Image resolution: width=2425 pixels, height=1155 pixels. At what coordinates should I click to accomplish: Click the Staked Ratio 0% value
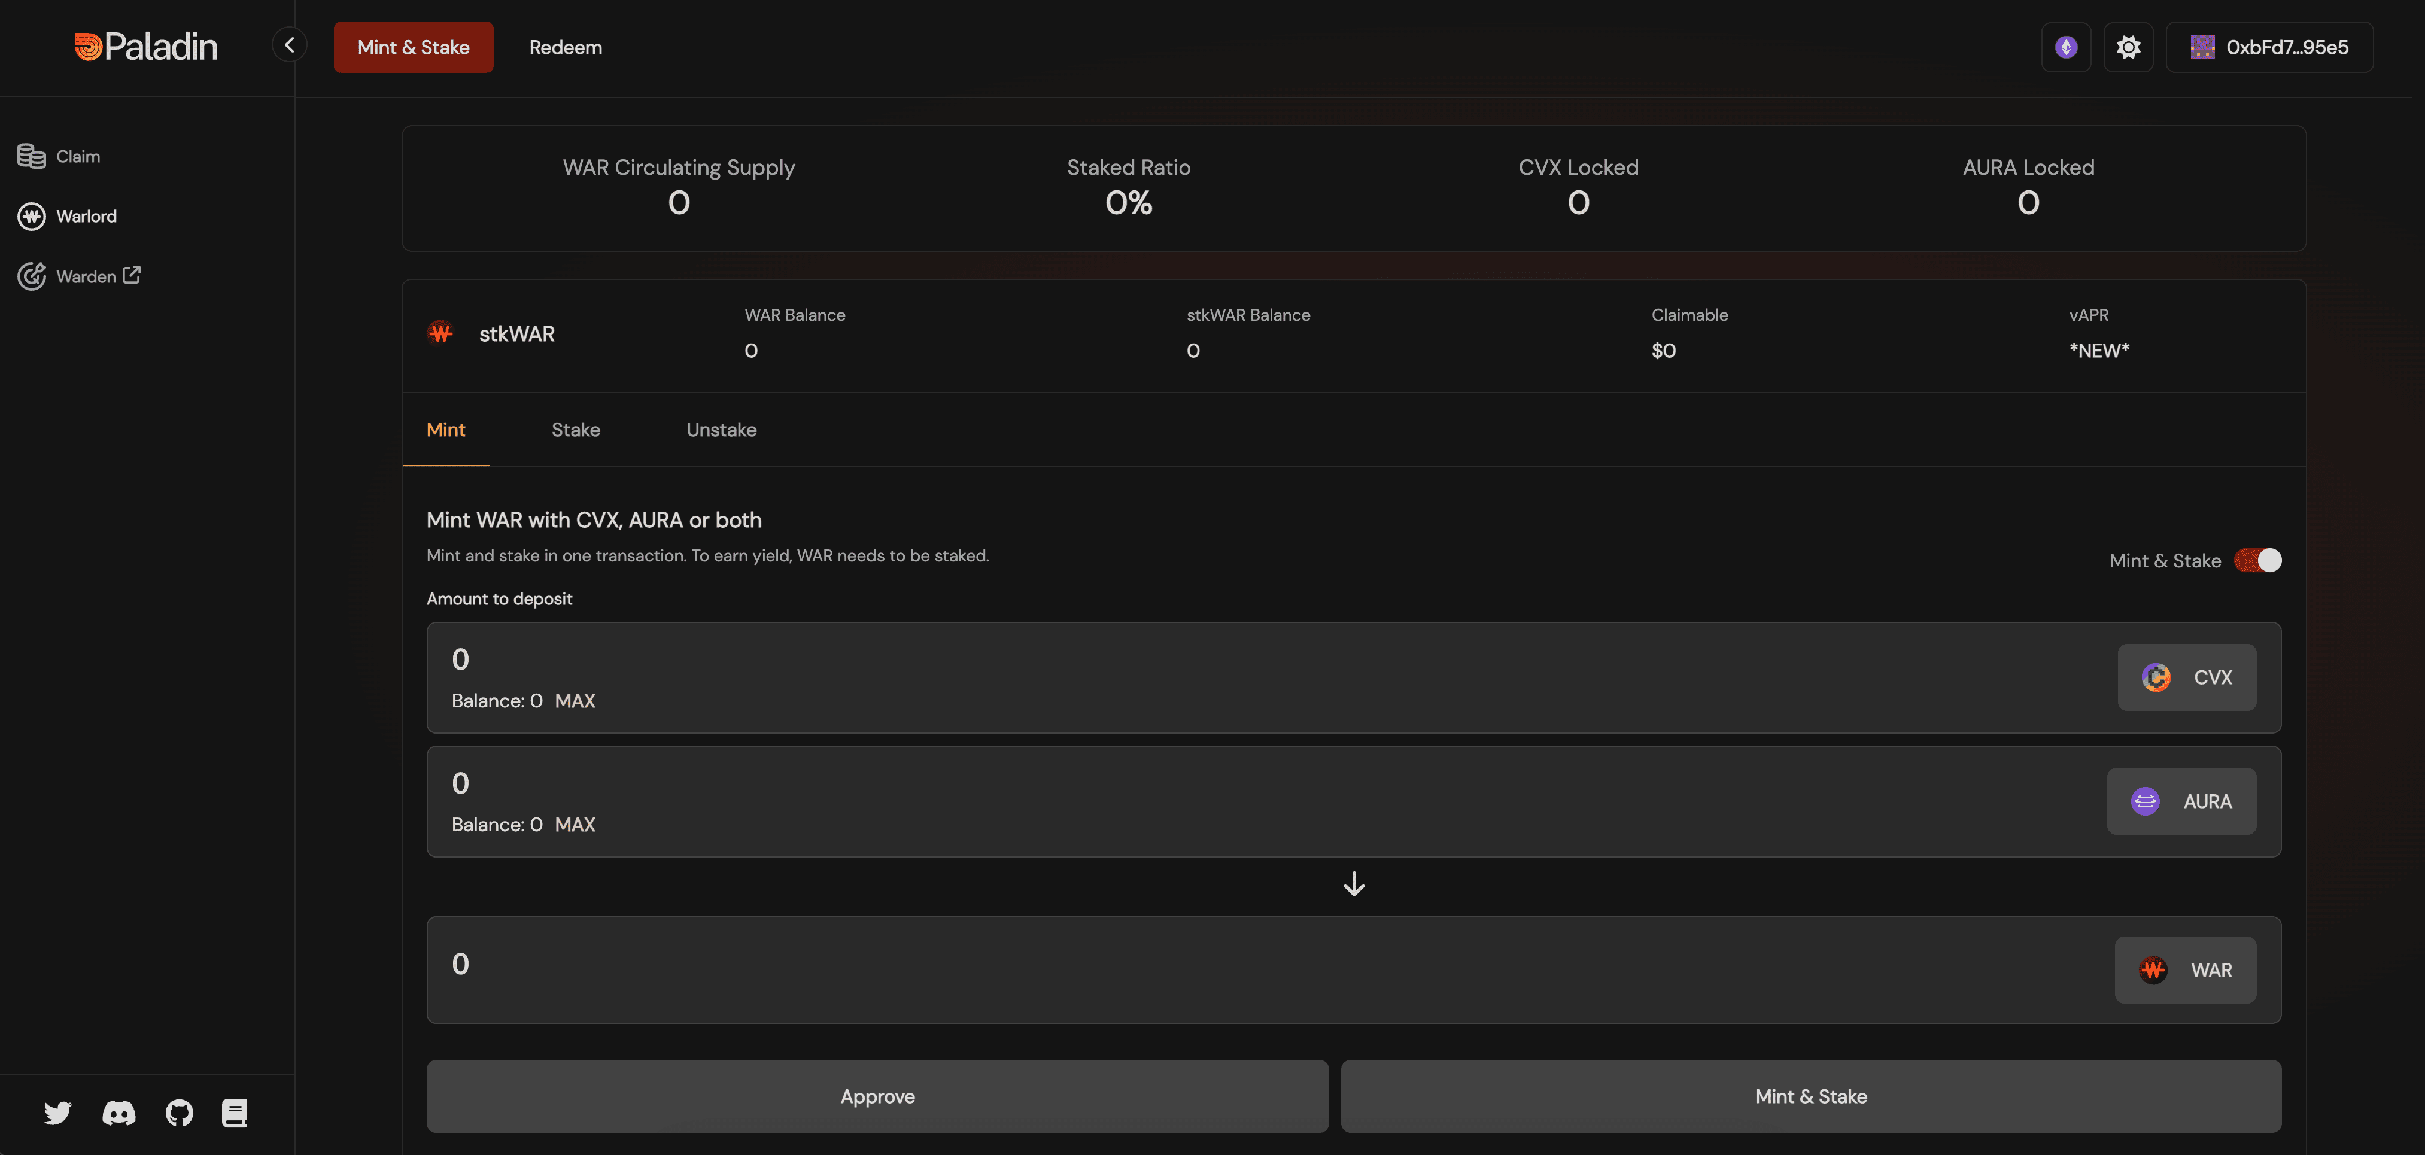click(x=1129, y=203)
